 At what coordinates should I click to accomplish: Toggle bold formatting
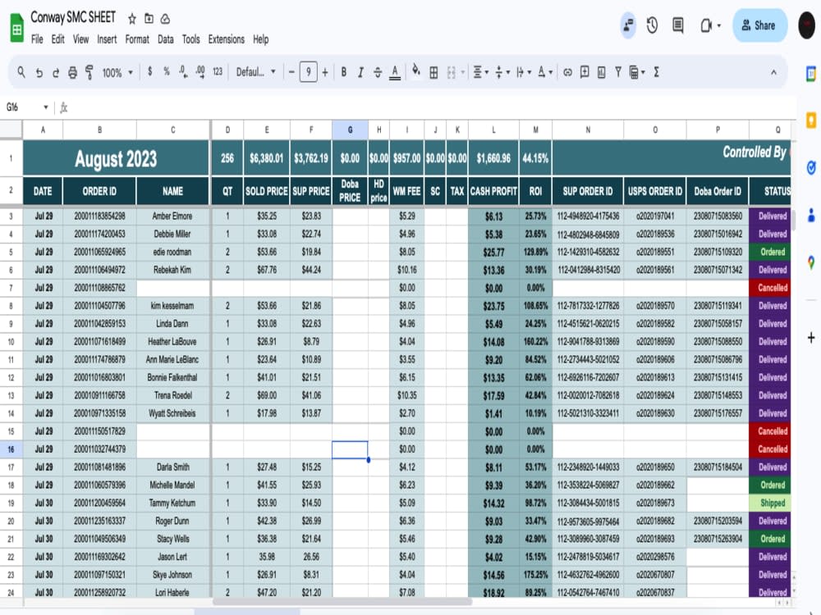(x=343, y=72)
